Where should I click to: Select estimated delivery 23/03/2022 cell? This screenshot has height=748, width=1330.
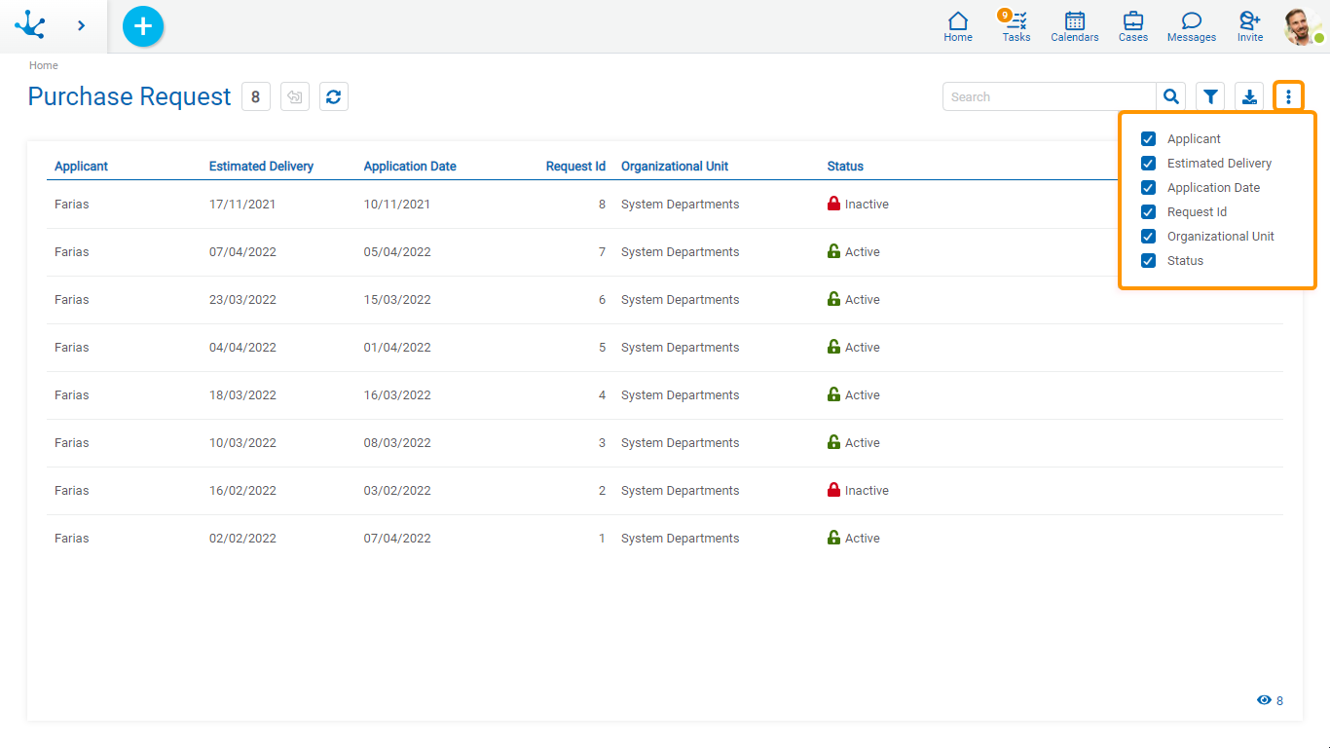242,300
